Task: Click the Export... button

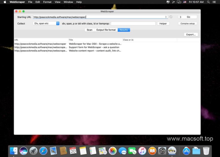Action: pyautogui.click(x=191, y=34)
